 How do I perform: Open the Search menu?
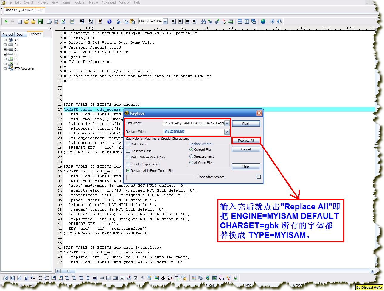pos(29,2)
